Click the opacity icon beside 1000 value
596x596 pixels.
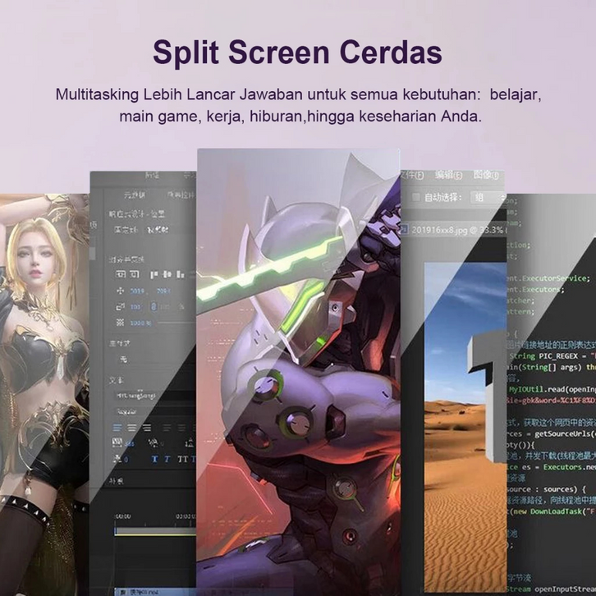click(121, 322)
